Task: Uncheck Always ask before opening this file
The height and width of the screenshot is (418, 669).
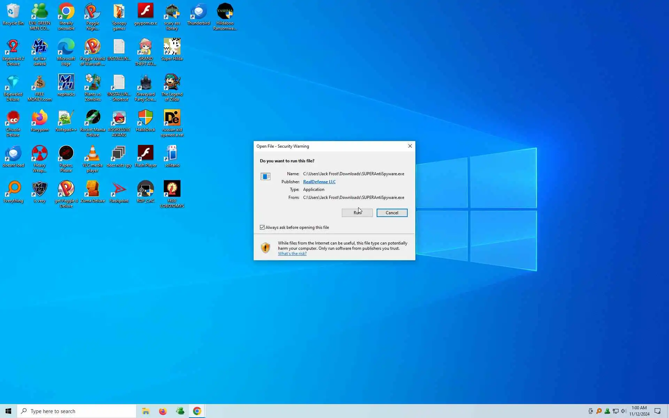Action: pos(262,227)
